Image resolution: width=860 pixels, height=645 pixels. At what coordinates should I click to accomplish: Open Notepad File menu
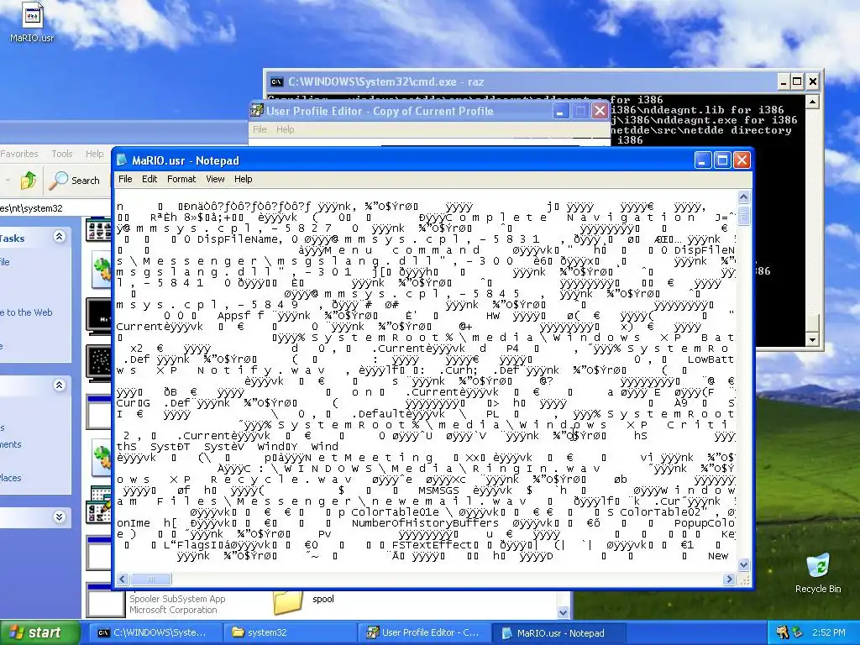point(125,179)
